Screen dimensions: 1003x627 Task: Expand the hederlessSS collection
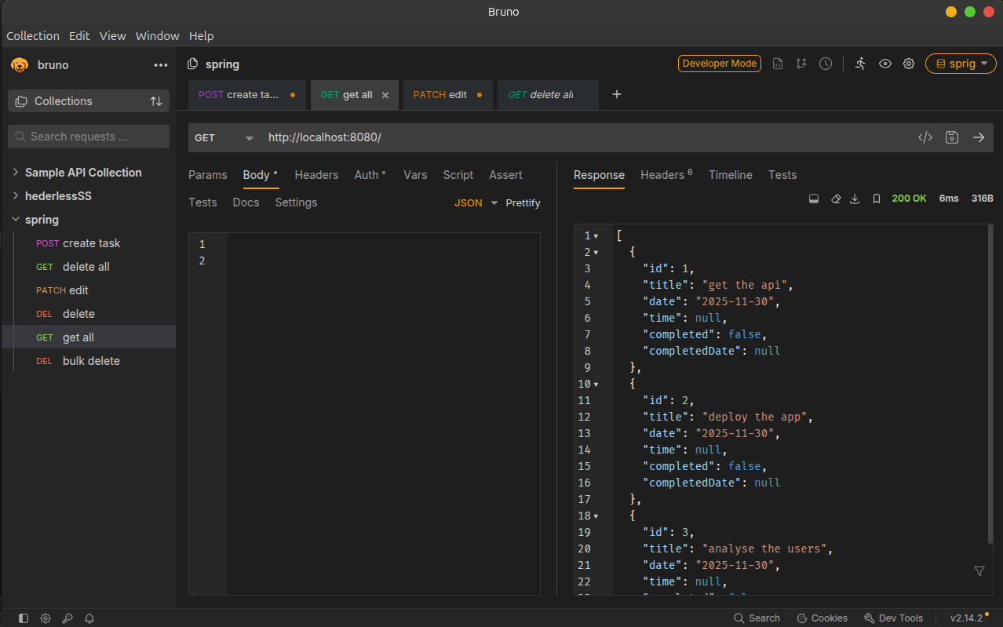click(16, 196)
